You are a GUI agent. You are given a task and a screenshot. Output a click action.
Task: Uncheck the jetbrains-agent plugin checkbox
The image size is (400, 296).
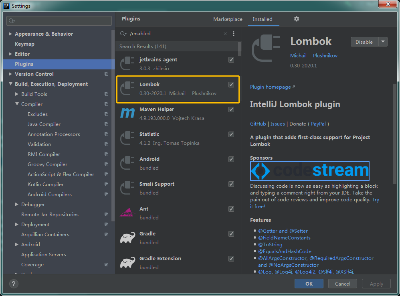click(x=231, y=60)
